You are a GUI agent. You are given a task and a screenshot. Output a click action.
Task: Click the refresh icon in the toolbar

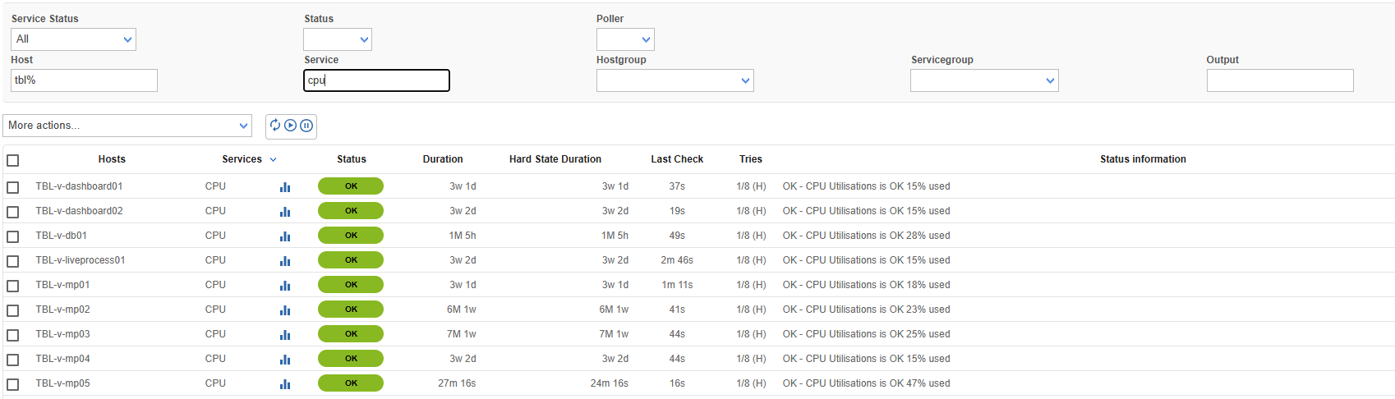click(x=275, y=126)
